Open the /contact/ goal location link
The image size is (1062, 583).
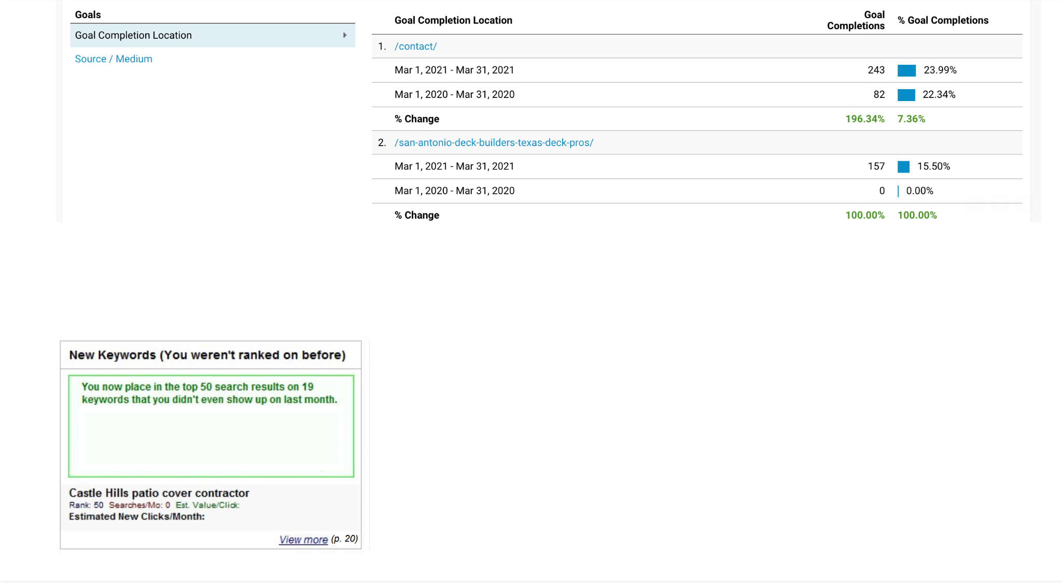coord(415,46)
